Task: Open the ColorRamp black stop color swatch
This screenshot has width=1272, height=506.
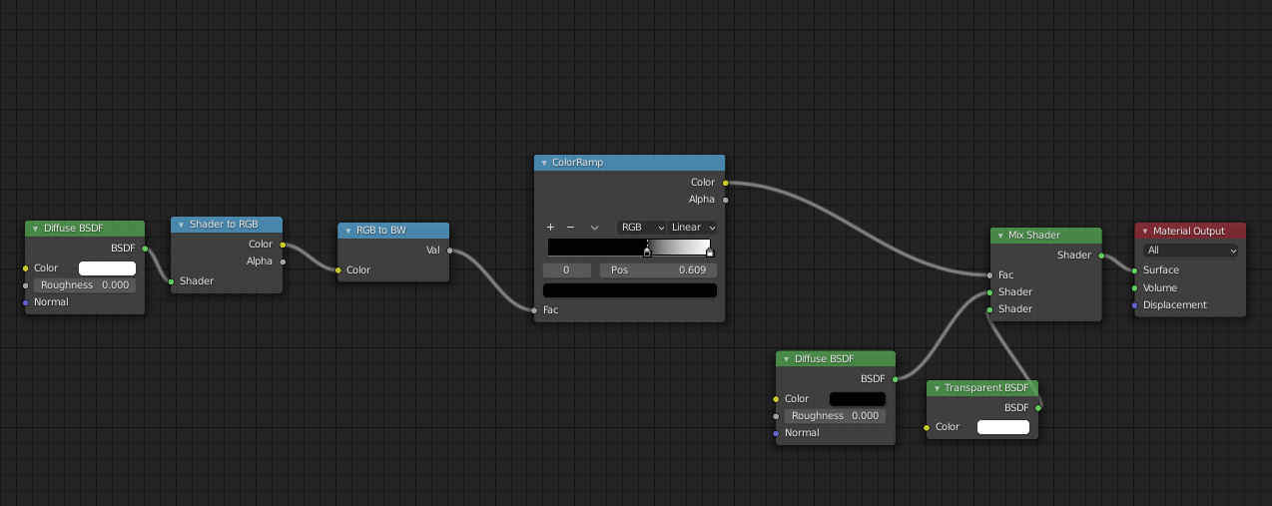Action: click(630, 290)
